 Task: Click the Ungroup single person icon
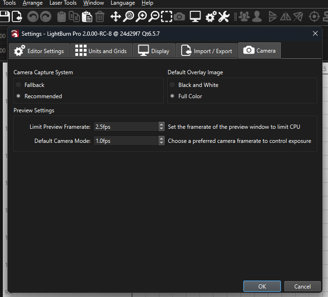point(257,17)
